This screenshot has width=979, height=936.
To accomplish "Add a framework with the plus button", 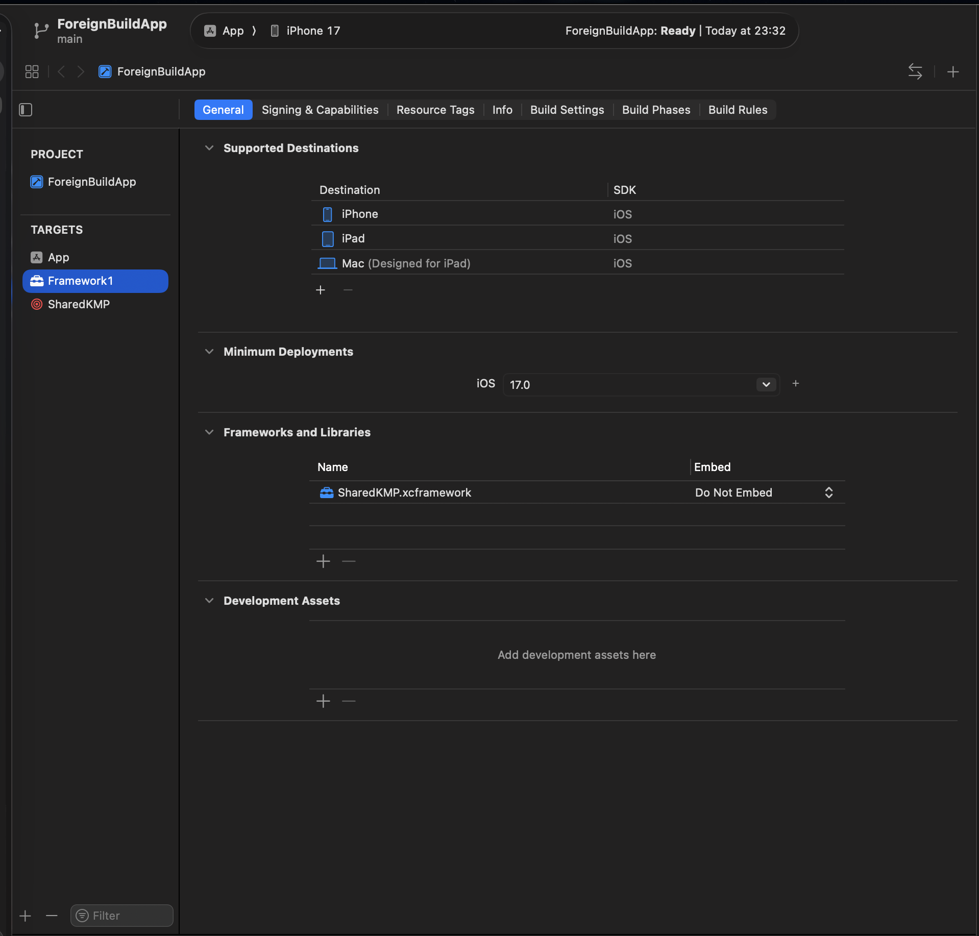I will pos(323,561).
